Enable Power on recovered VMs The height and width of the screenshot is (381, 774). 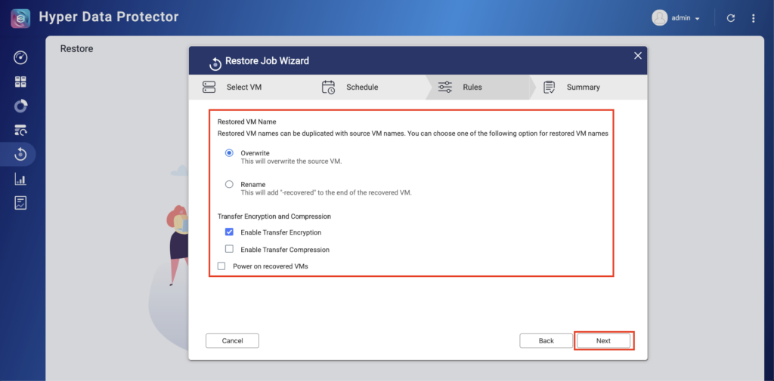[x=221, y=266]
